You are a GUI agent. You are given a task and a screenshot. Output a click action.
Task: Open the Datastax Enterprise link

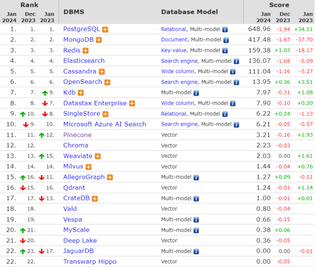click(95, 103)
